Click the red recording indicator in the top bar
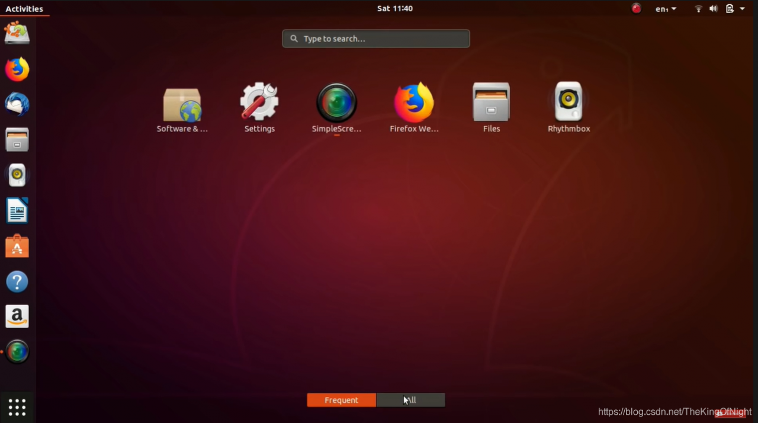This screenshot has width=758, height=423. pos(637,8)
